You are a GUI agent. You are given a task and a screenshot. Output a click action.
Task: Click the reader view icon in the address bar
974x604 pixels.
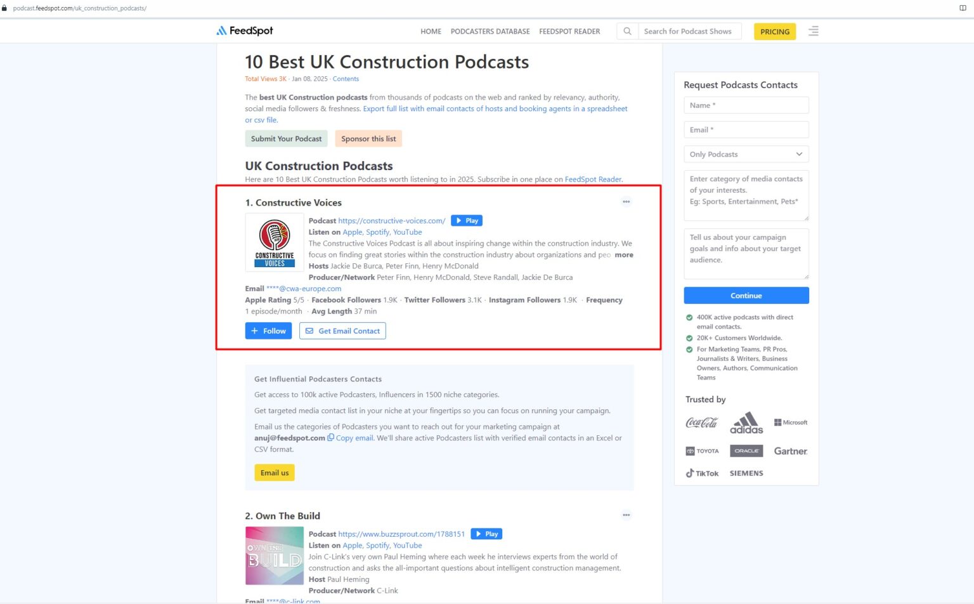(963, 8)
